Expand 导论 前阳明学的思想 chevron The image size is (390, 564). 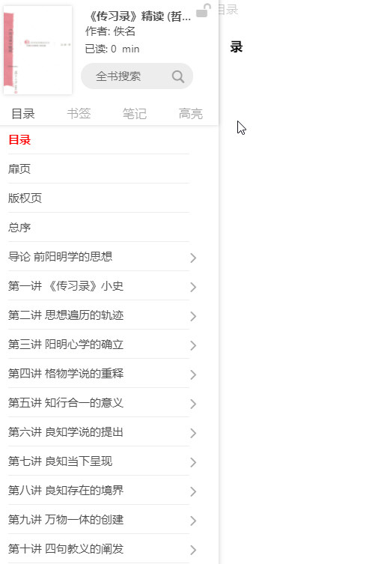click(193, 258)
